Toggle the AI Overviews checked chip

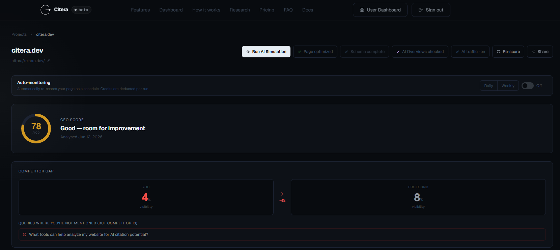[x=420, y=52]
